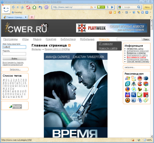
Task: Click the orange AIMP recommended icon
Action: tap(128, 100)
